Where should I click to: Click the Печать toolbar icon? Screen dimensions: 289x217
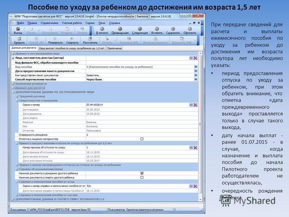click(31, 30)
